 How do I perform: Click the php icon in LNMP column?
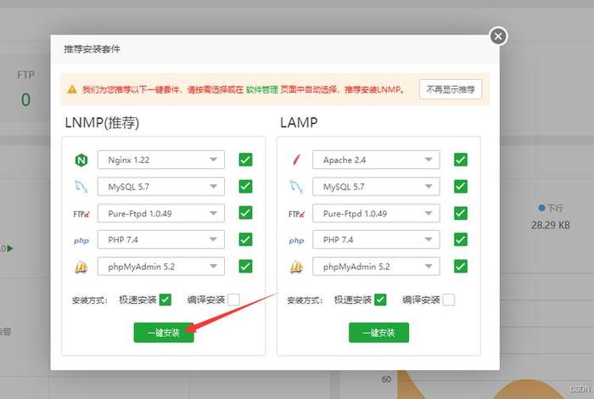81,240
